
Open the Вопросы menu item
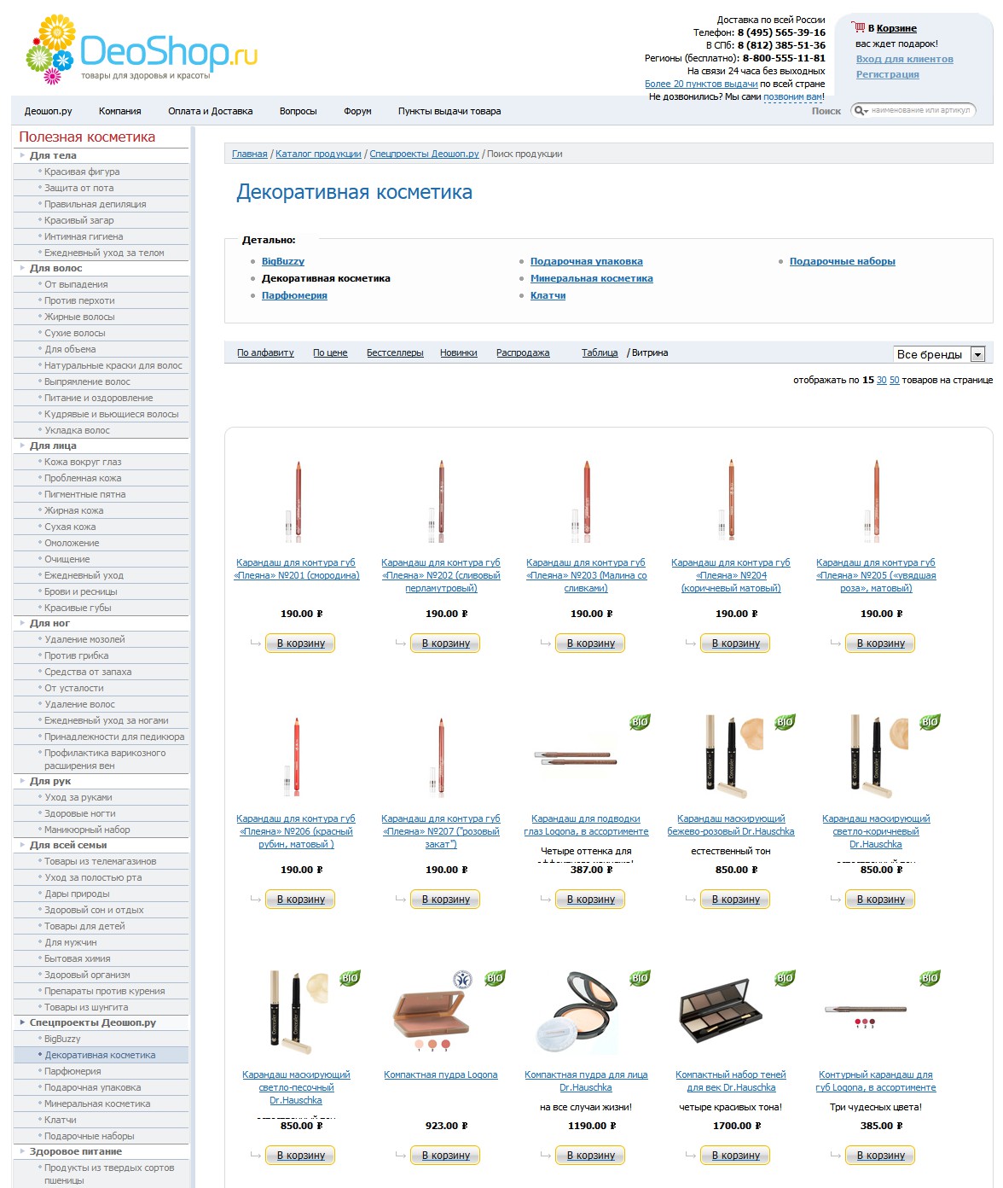[x=299, y=111]
